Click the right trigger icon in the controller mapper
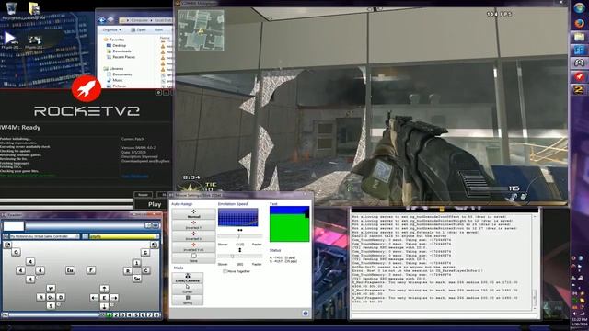Viewport: 589px width, 331px height. coord(155,245)
